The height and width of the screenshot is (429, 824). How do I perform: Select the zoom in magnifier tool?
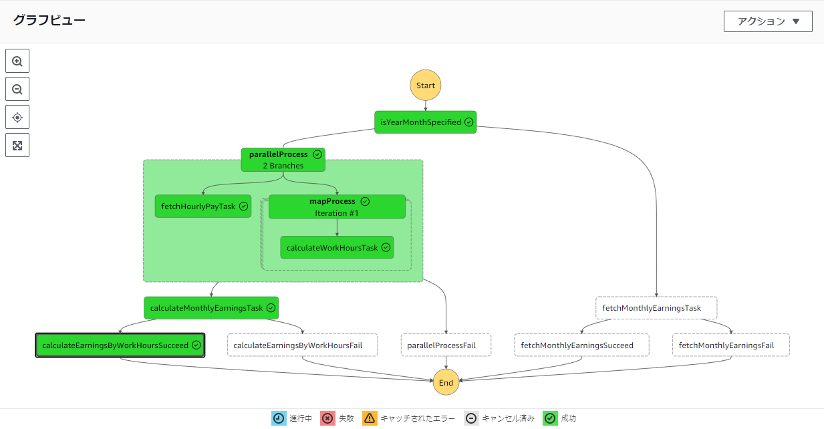click(17, 60)
